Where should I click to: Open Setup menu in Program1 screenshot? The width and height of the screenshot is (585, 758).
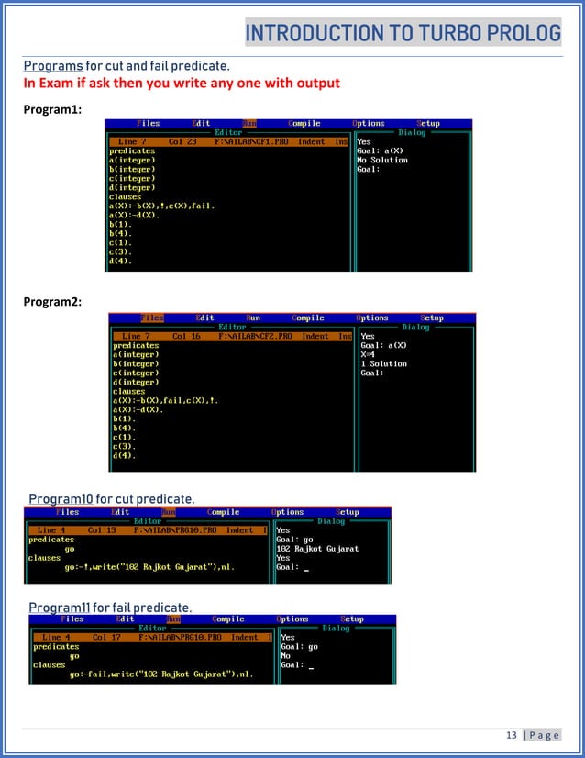pos(428,123)
